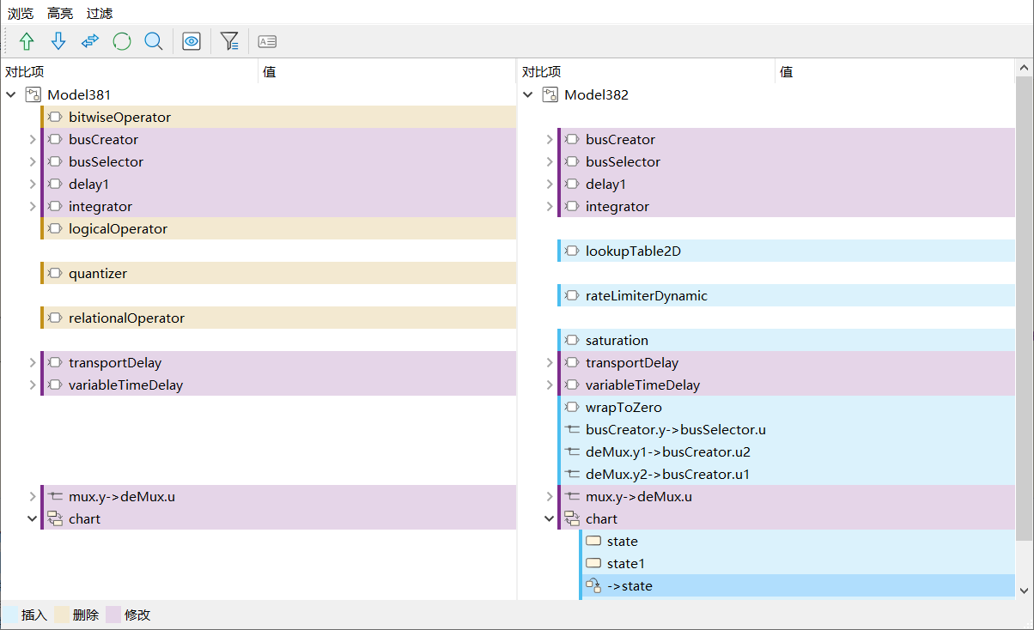The image size is (1034, 630).
Task: Open the 过滤 menu
Action: pos(100,14)
